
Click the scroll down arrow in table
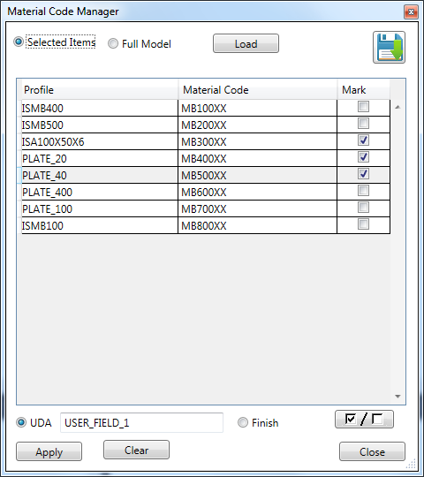[397, 396]
